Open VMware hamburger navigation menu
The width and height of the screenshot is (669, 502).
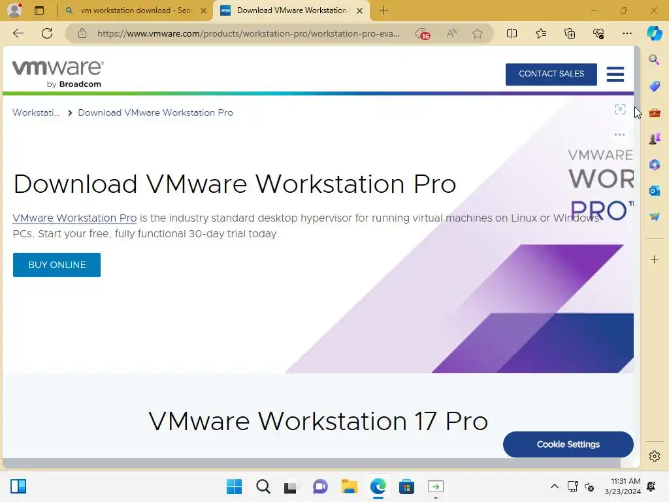(x=615, y=74)
